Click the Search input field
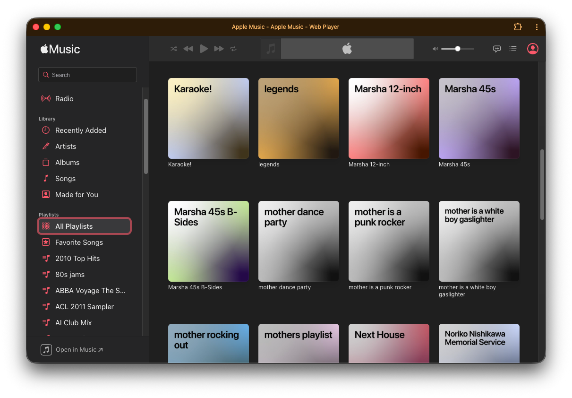Screen dimensions: 572x398 pyautogui.click(x=87, y=75)
